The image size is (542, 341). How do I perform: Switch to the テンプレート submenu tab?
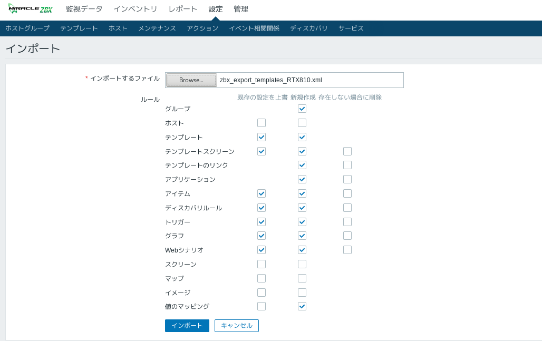[x=79, y=28]
